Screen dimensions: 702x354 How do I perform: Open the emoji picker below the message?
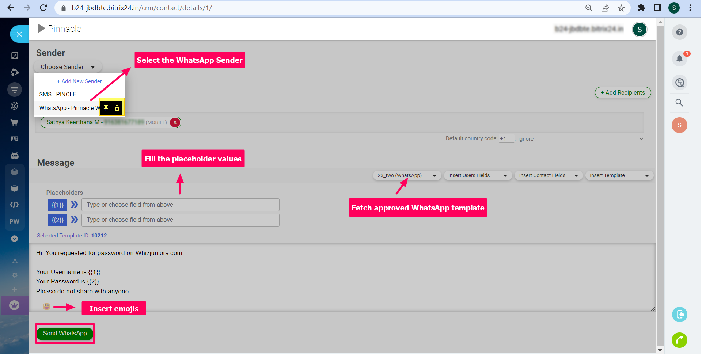pyautogui.click(x=46, y=306)
